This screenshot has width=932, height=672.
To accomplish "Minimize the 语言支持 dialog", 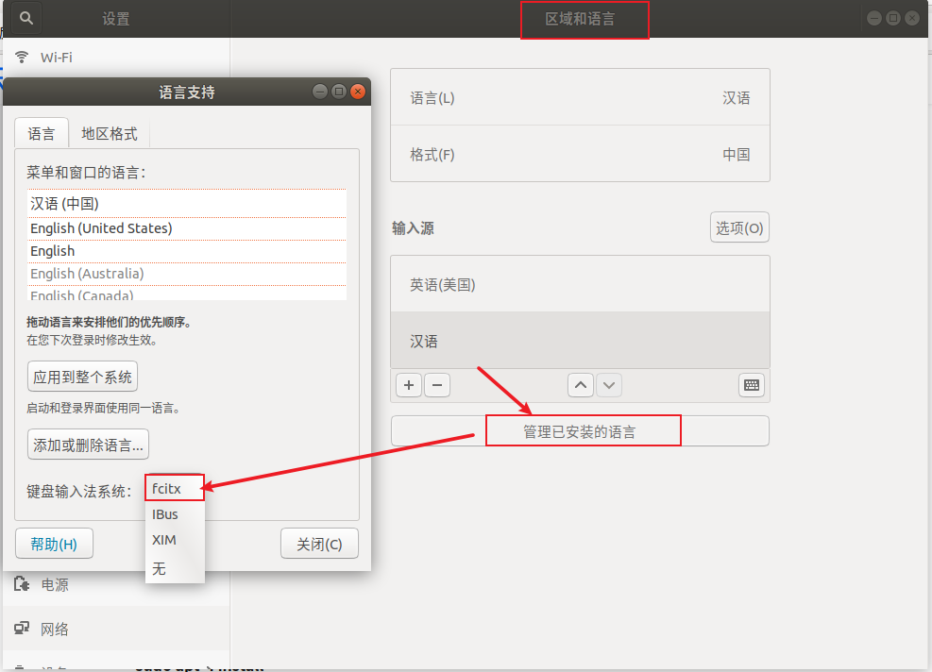I will pyautogui.click(x=320, y=92).
